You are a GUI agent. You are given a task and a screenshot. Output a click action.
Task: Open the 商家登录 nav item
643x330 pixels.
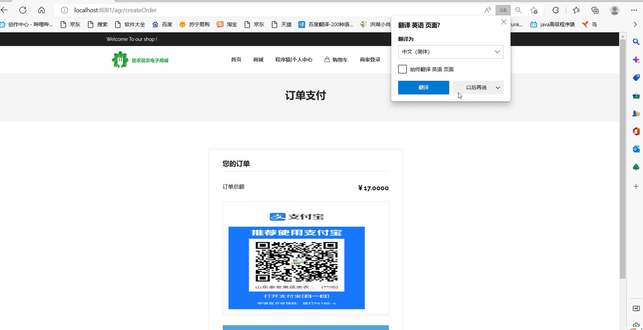coord(370,60)
